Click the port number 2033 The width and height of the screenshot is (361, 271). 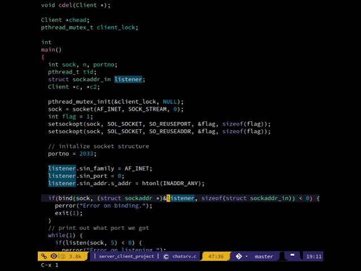pyautogui.click(x=87, y=154)
